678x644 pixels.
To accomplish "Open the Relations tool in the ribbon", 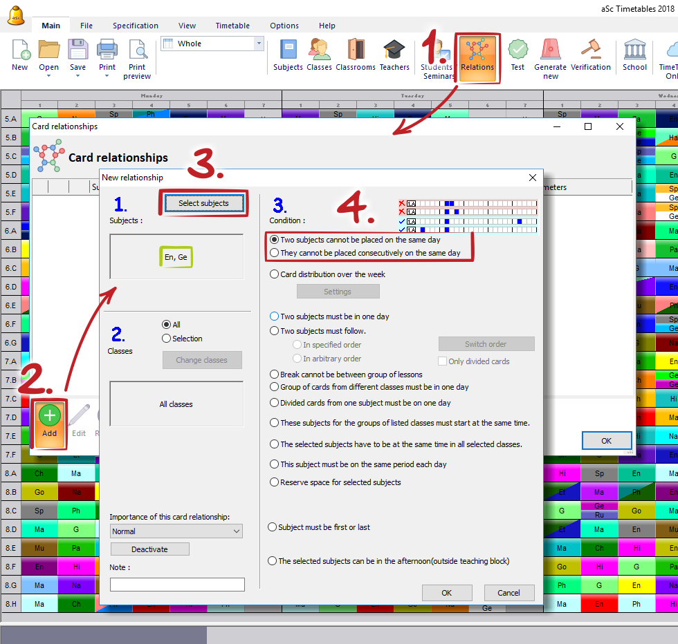I will 477,57.
